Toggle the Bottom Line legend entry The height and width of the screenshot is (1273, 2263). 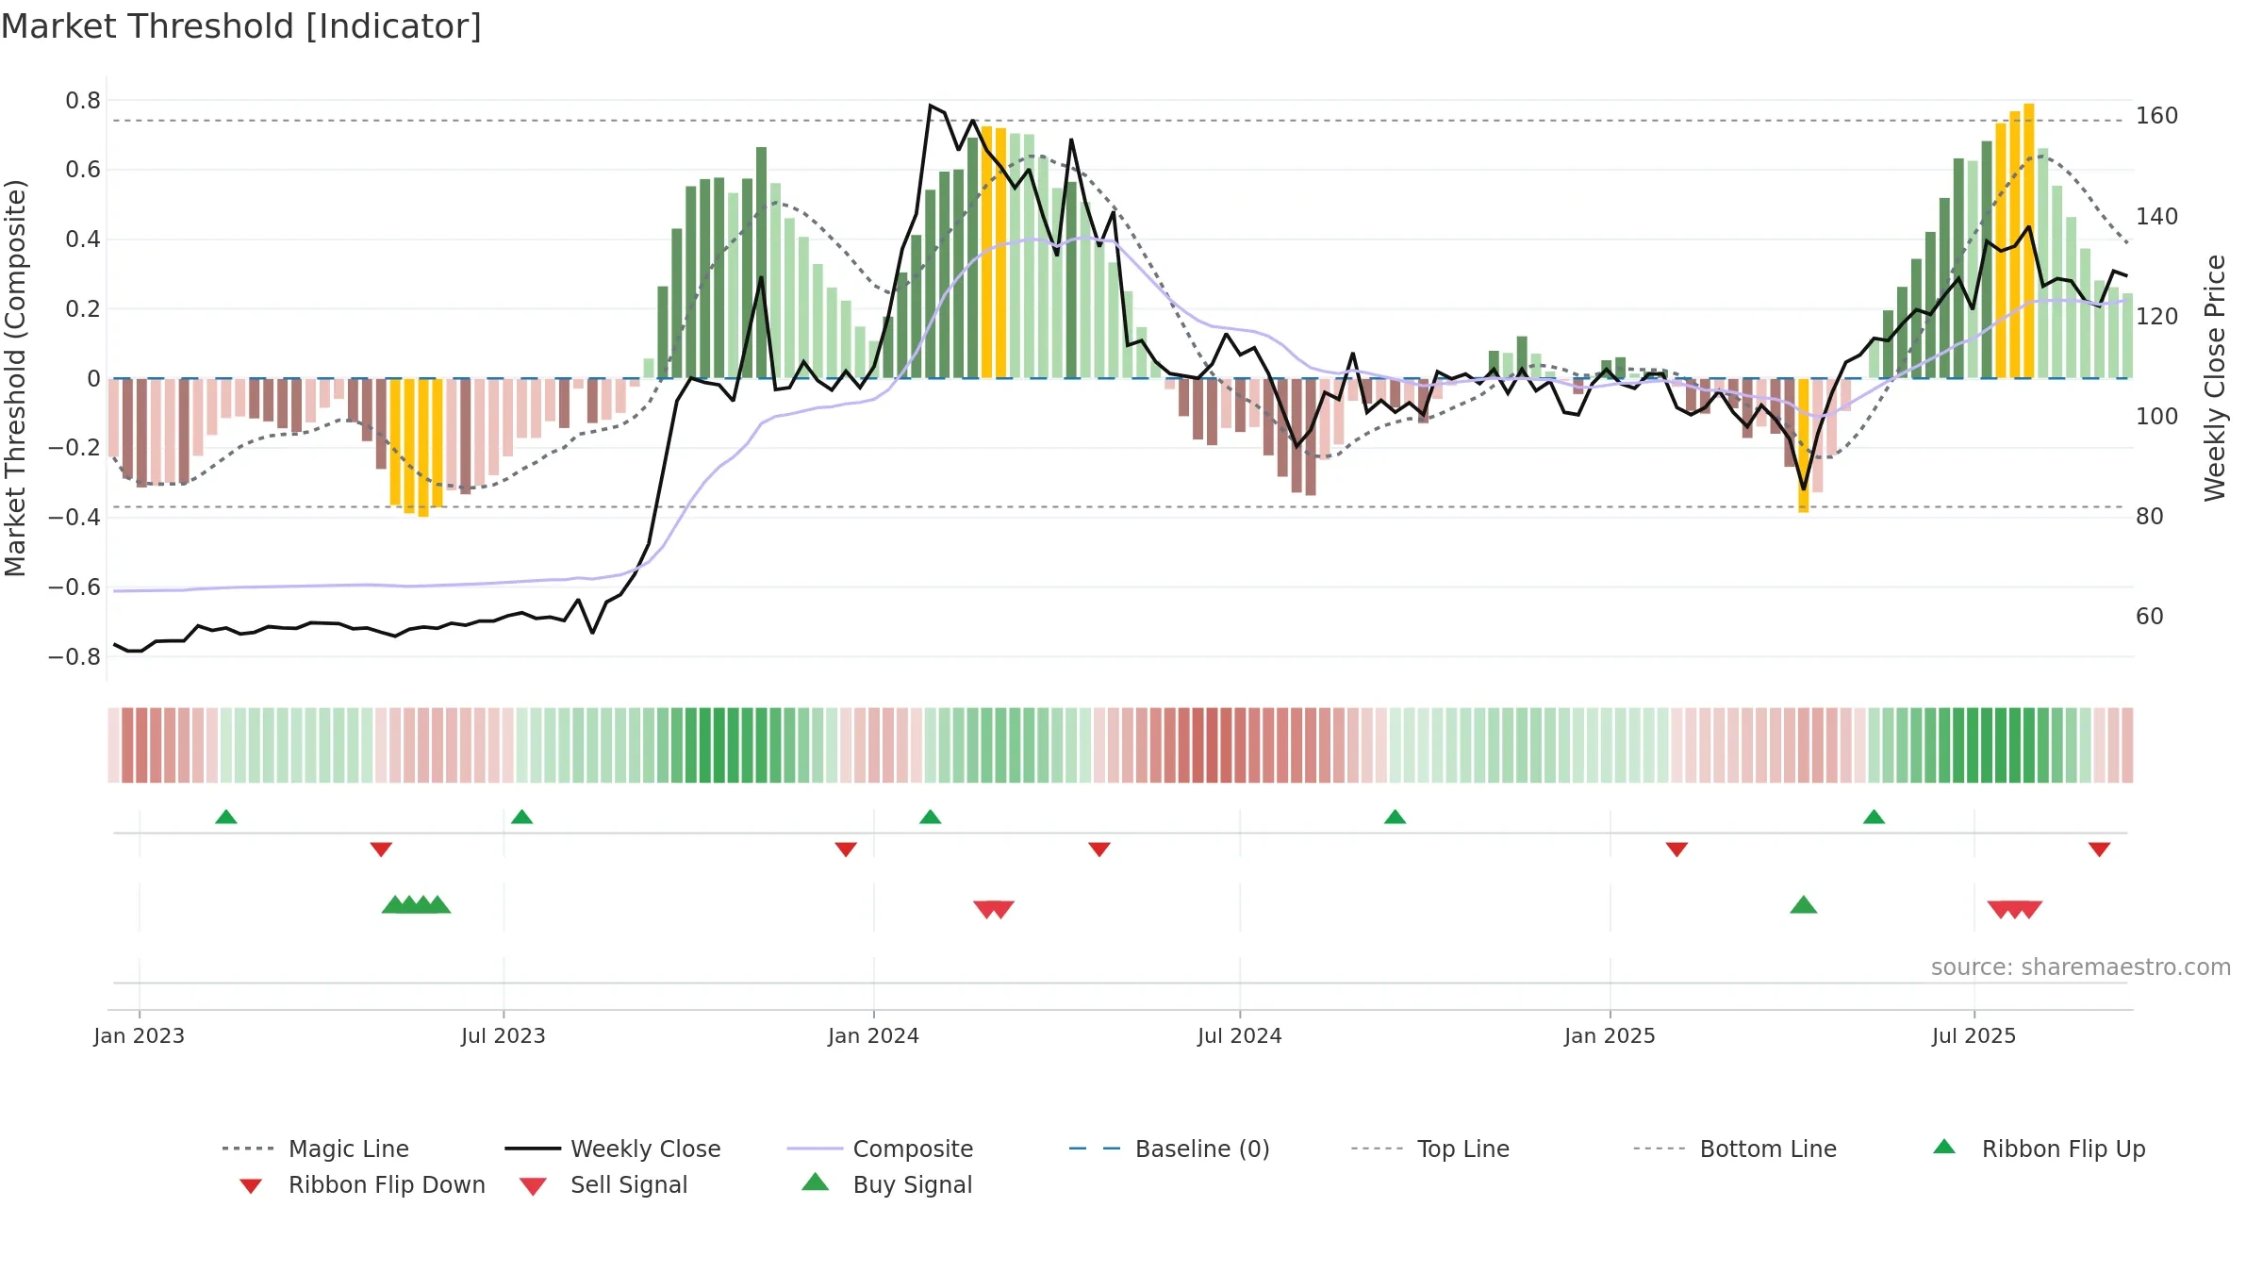click(x=1735, y=1149)
